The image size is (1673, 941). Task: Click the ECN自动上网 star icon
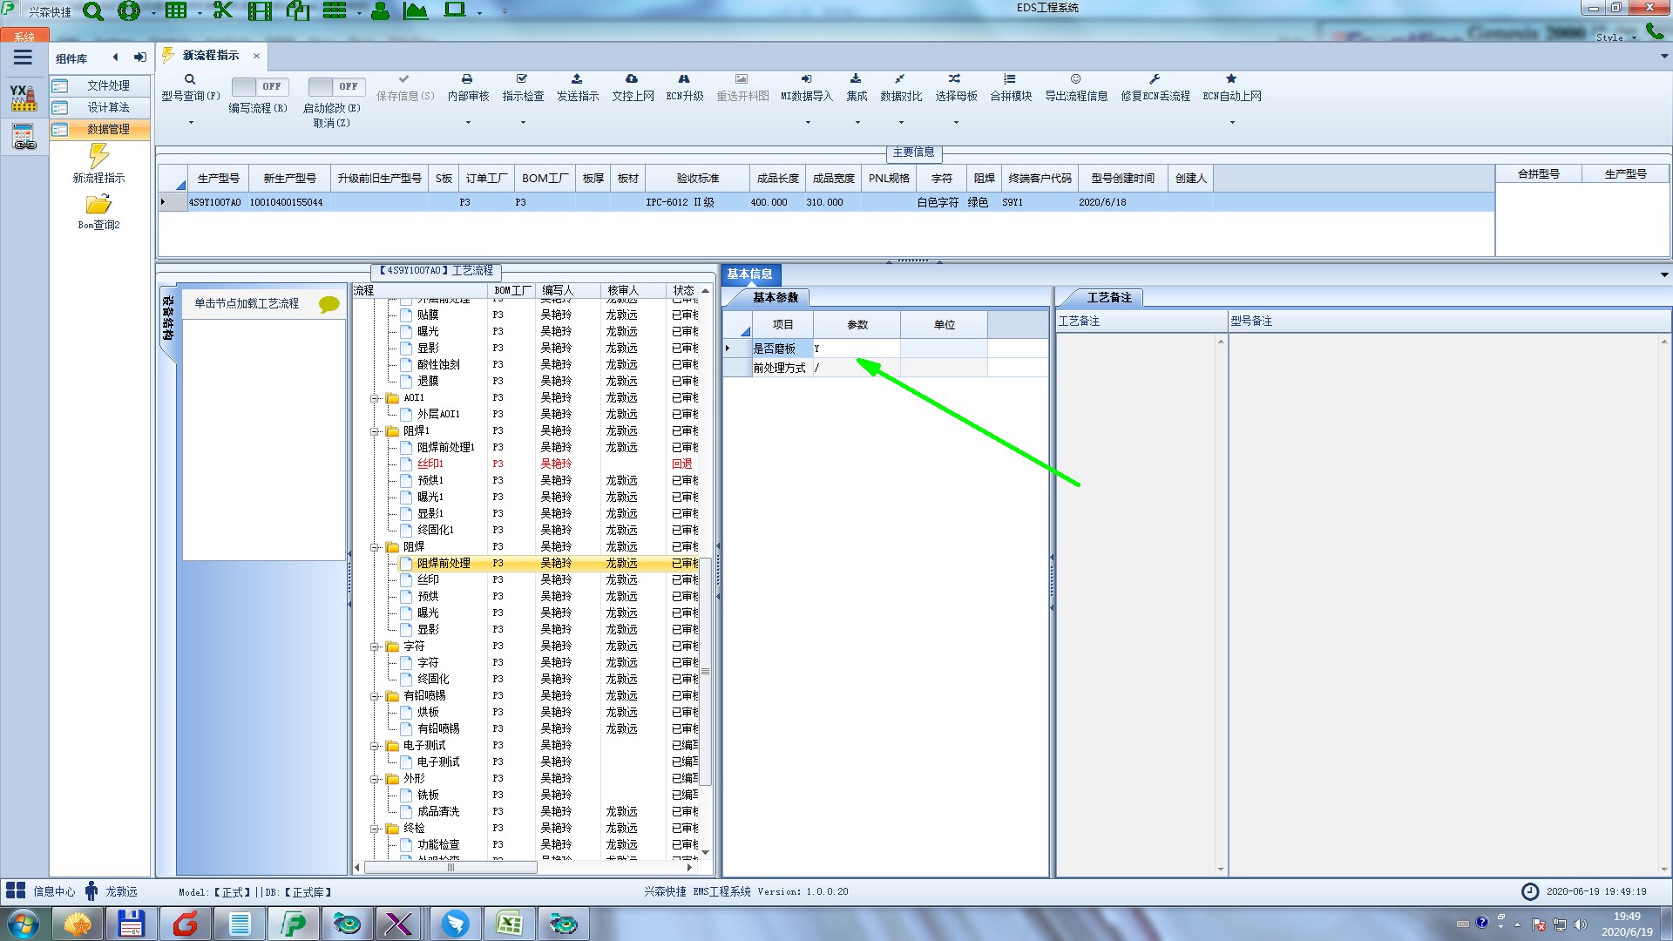click(1231, 79)
